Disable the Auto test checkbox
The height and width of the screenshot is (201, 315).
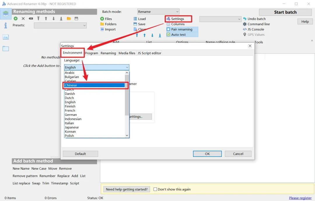coord(168,35)
